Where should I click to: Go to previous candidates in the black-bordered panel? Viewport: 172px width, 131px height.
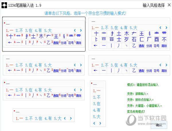click(x=75, y=30)
